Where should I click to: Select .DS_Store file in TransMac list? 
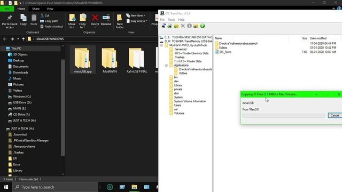(x=226, y=52)
